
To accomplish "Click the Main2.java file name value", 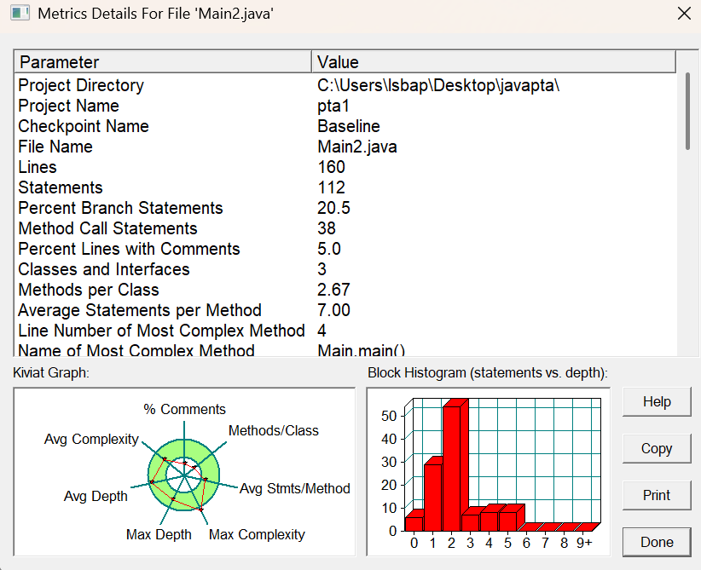I will (x=357, y=147).
